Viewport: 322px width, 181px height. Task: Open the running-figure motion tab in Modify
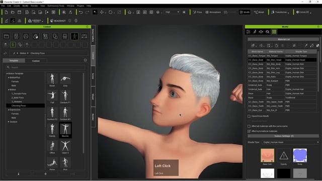tap(255, 32)
